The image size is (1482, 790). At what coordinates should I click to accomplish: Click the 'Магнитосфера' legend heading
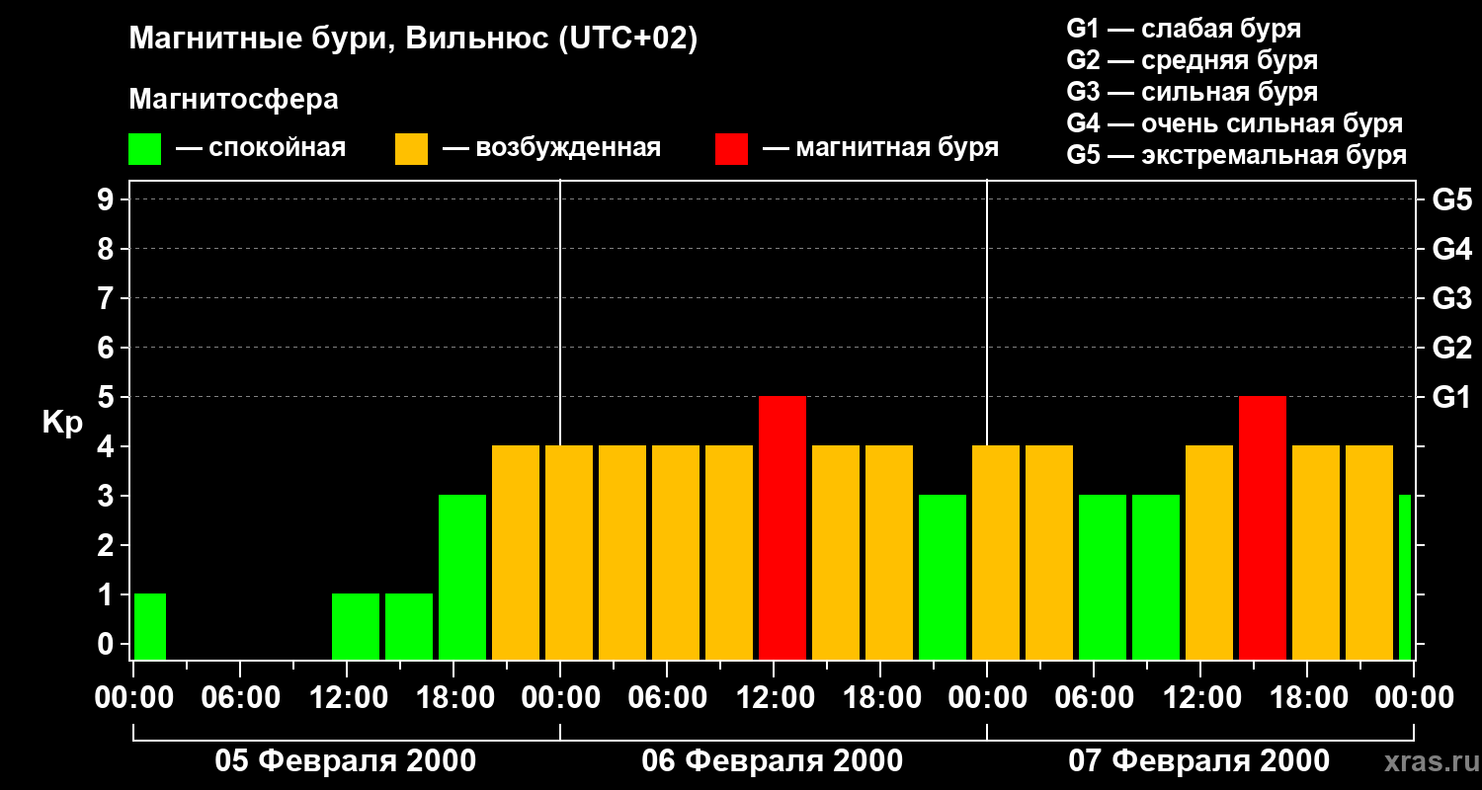click(x=233, y=100)
